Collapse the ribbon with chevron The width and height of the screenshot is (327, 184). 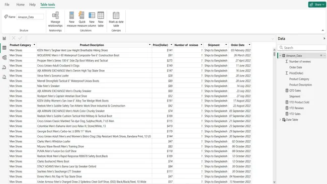[322, 31]
